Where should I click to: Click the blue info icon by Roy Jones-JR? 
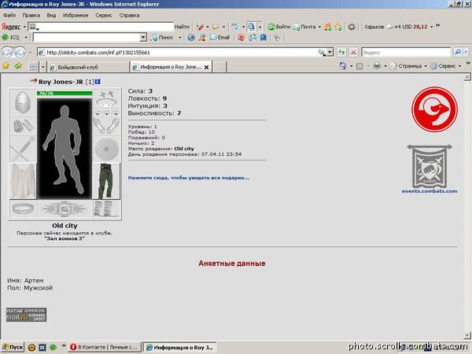(98, 82)
